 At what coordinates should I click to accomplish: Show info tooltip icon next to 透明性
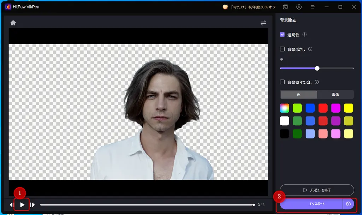[x=304, y=35]
